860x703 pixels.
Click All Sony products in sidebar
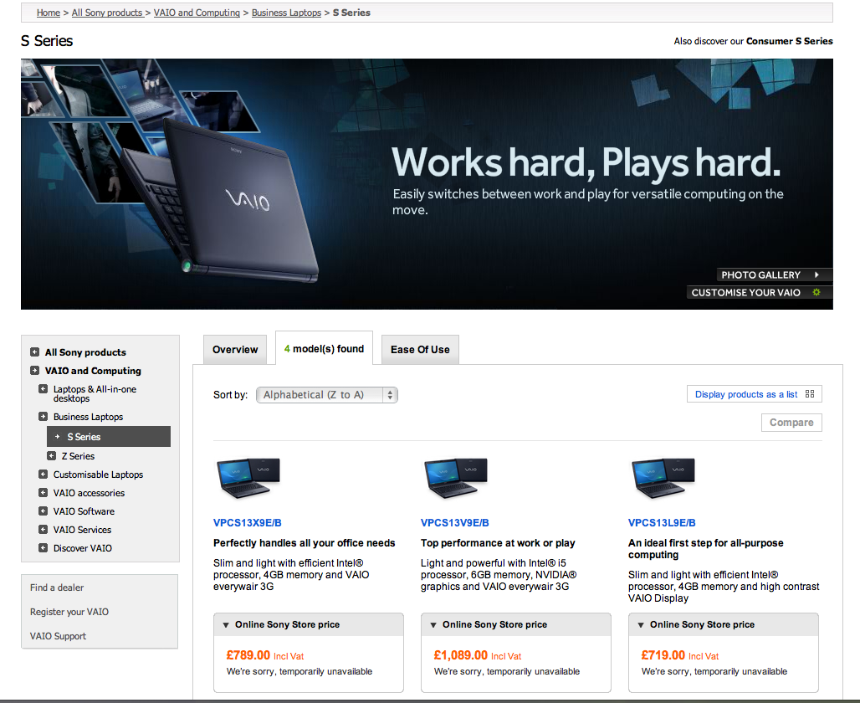[x=85, y=352]
